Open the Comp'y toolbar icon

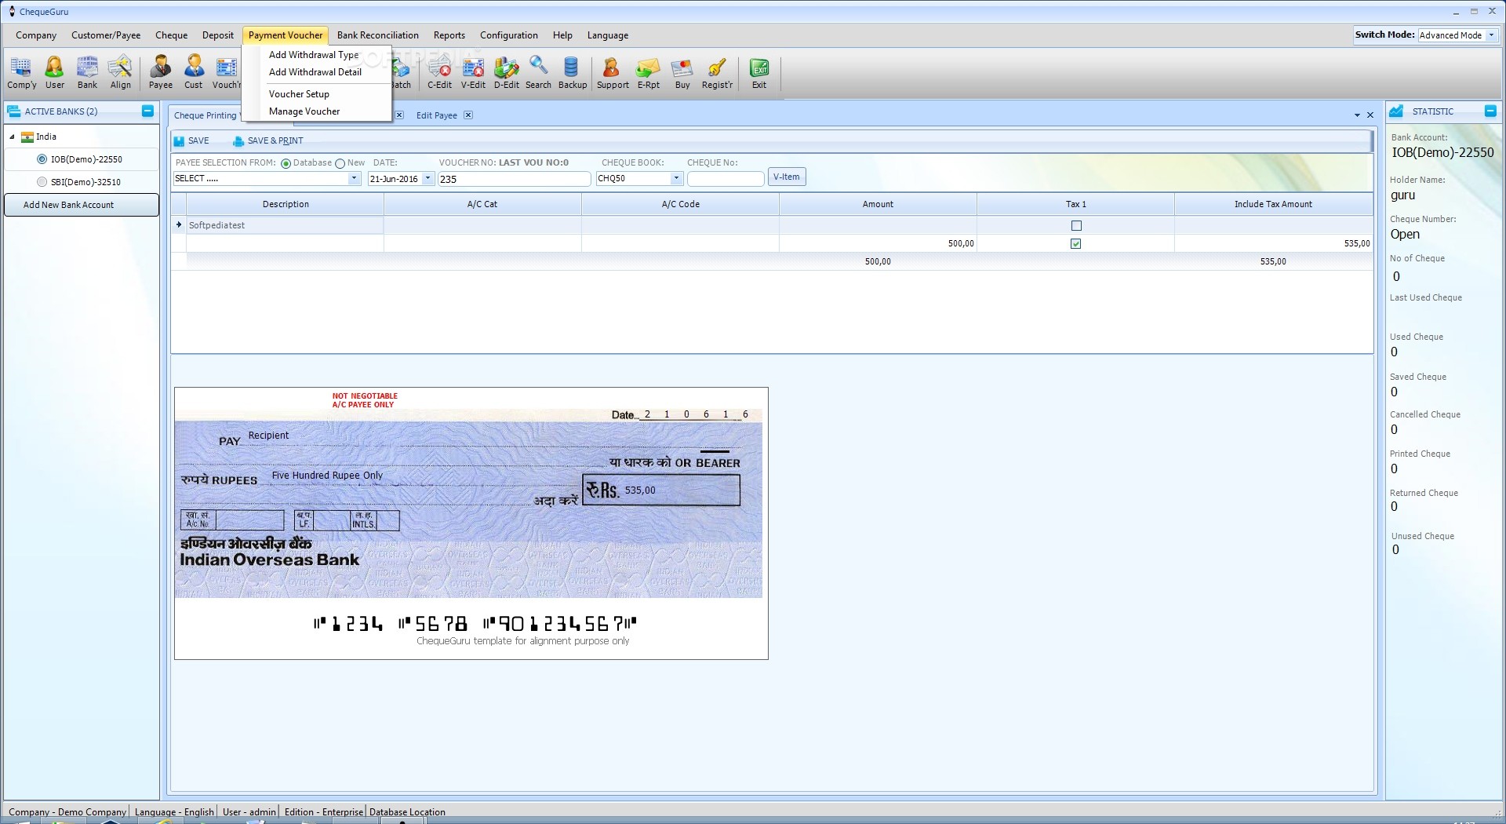21,73
